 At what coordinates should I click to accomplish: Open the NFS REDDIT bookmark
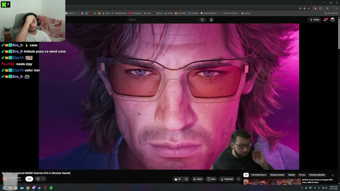pos(181,13)
